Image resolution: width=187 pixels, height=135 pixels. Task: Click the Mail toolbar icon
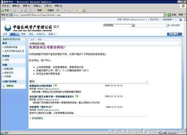pos(63,10)
